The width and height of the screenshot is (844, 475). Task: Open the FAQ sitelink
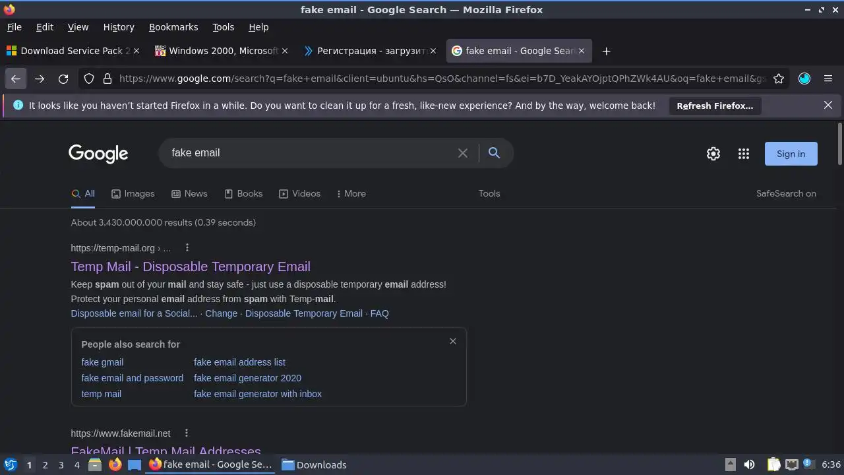point(380,313)
